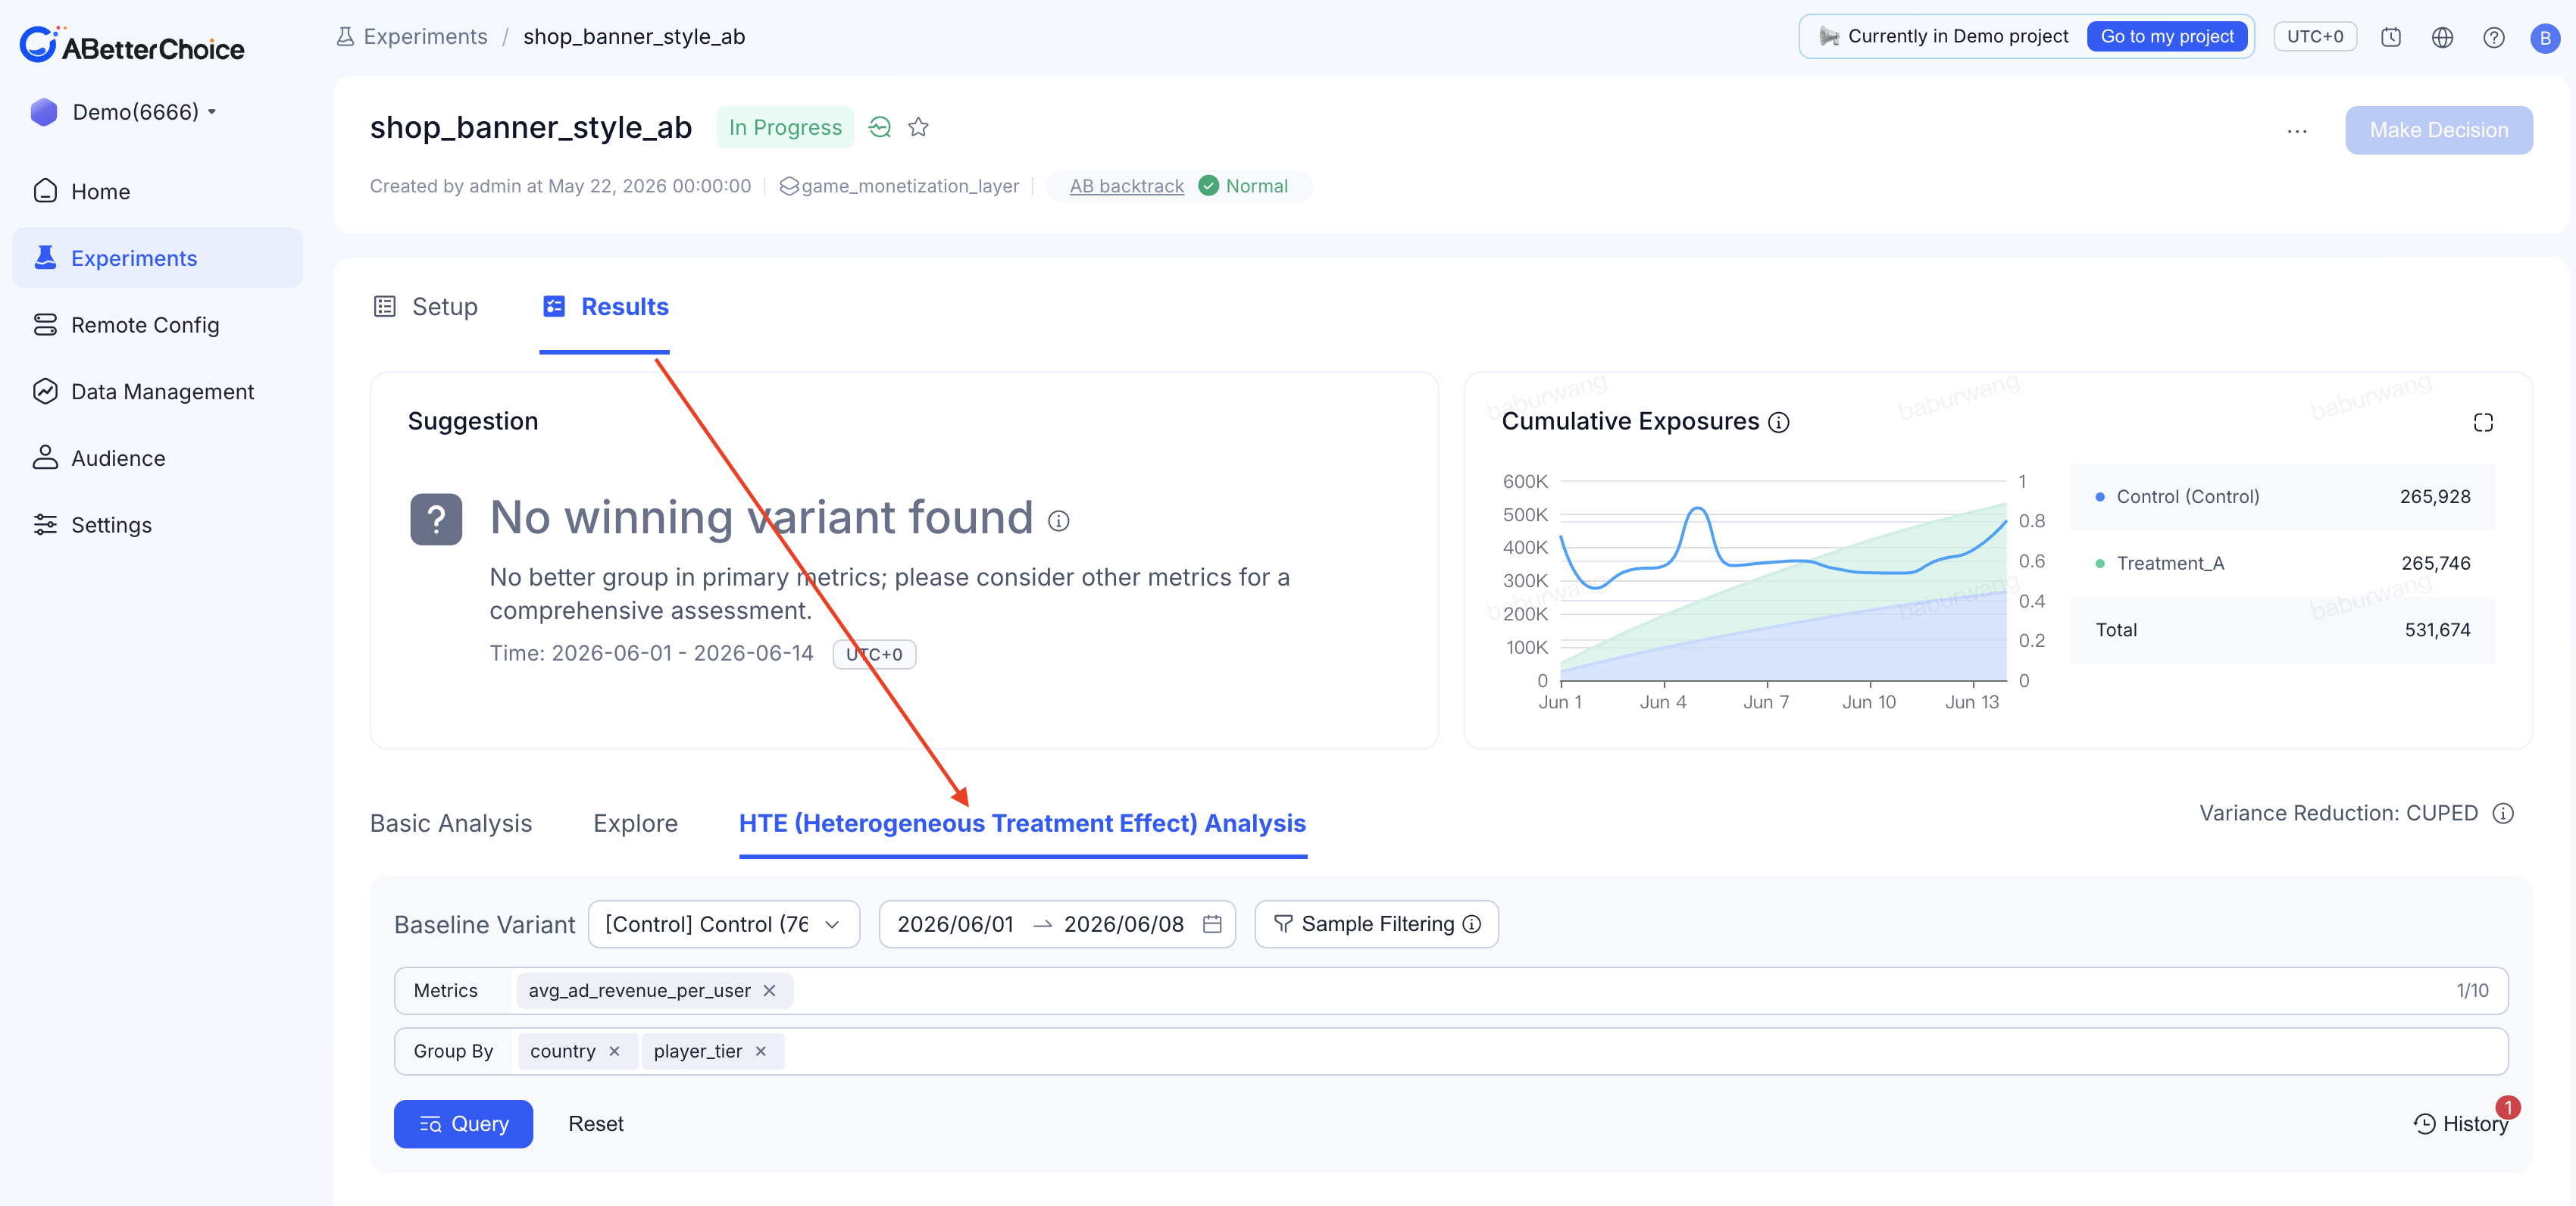Screen dimensions: 2576x1206
Task: Click Metrics selection field
Action: pyautogui.click(x=1450, y=991)
